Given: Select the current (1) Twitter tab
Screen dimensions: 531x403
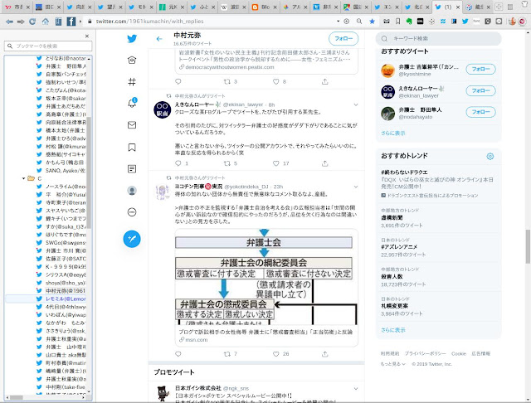Looking at the screenshot, I should (x=447, y=7).
